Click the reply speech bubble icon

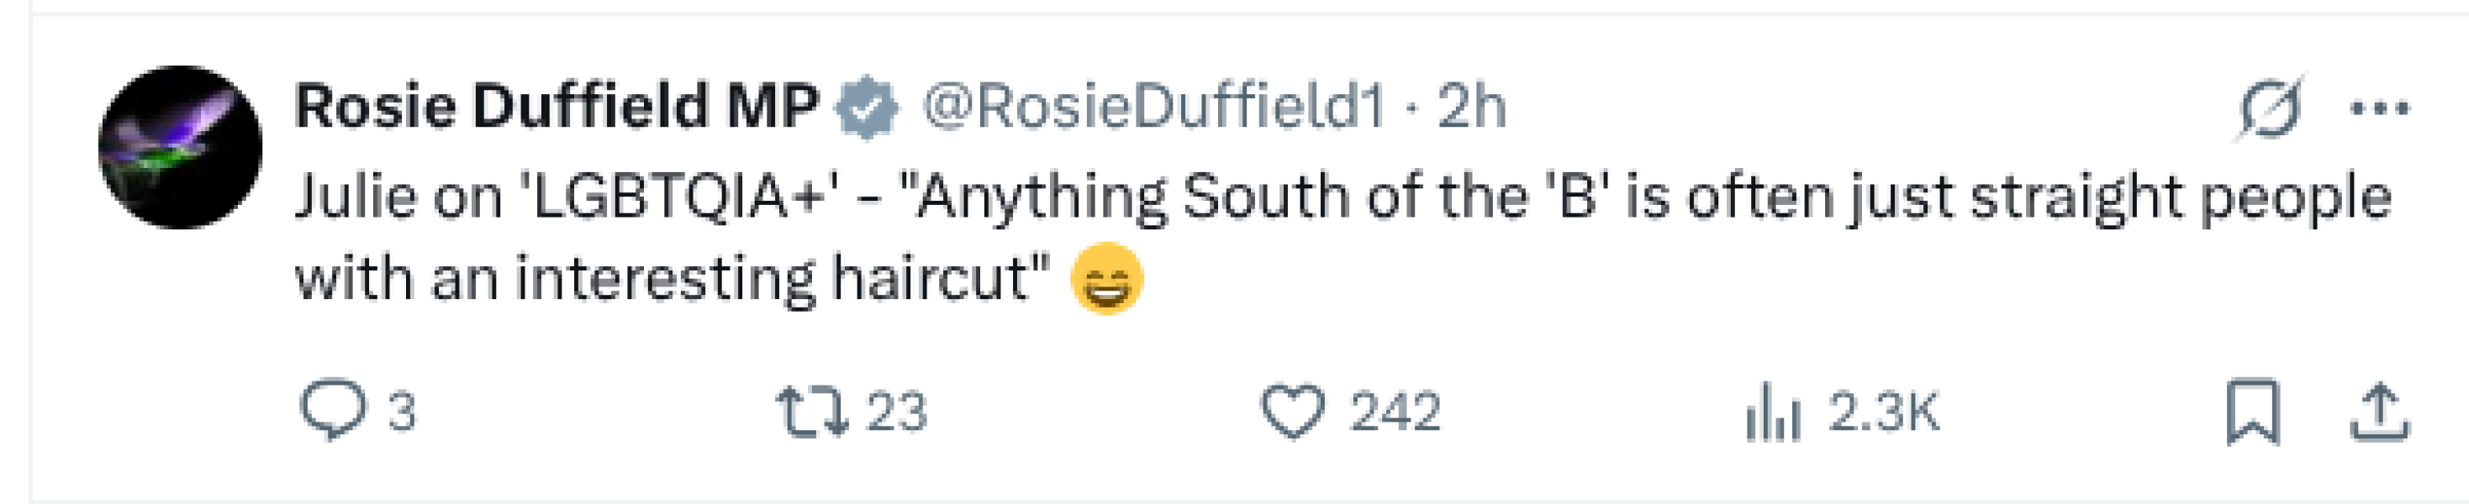click(333, 411)
